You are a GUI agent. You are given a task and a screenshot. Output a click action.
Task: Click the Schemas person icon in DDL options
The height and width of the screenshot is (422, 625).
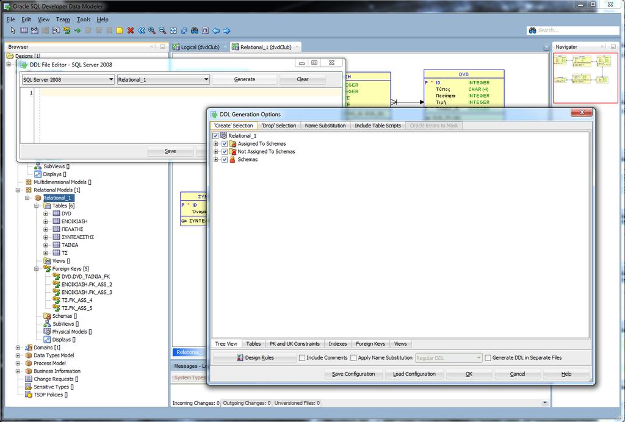233,159
